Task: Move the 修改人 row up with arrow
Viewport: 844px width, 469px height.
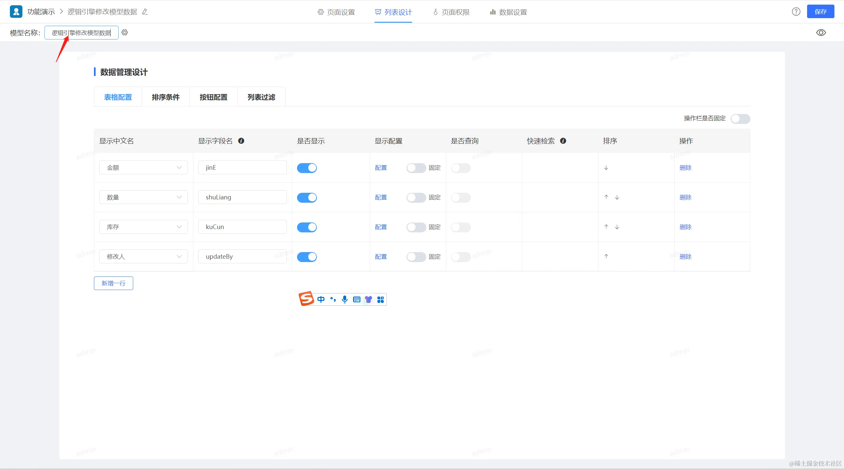Action: pos(606,256)
